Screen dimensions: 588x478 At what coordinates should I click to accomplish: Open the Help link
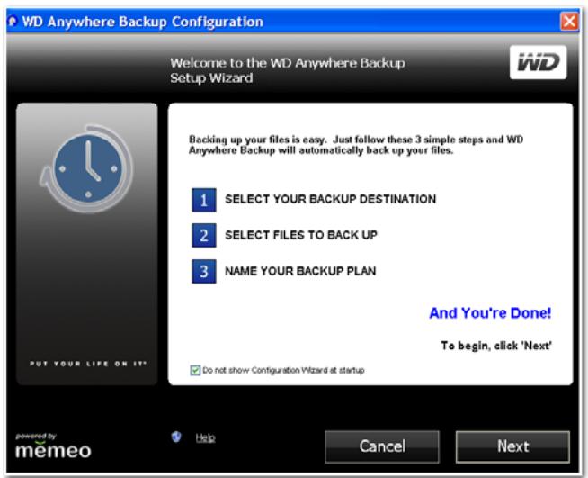tap(205, 437)
